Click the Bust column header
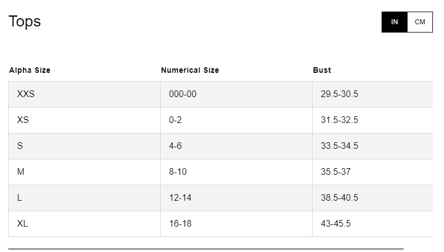Screen dimensions: 444x252 click(322, 70)
